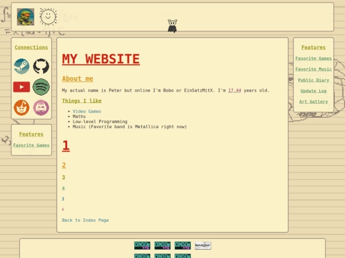Open the Discord connection icon
The width and height of the screenshot is (345, 258).
(x=41, y=108)
